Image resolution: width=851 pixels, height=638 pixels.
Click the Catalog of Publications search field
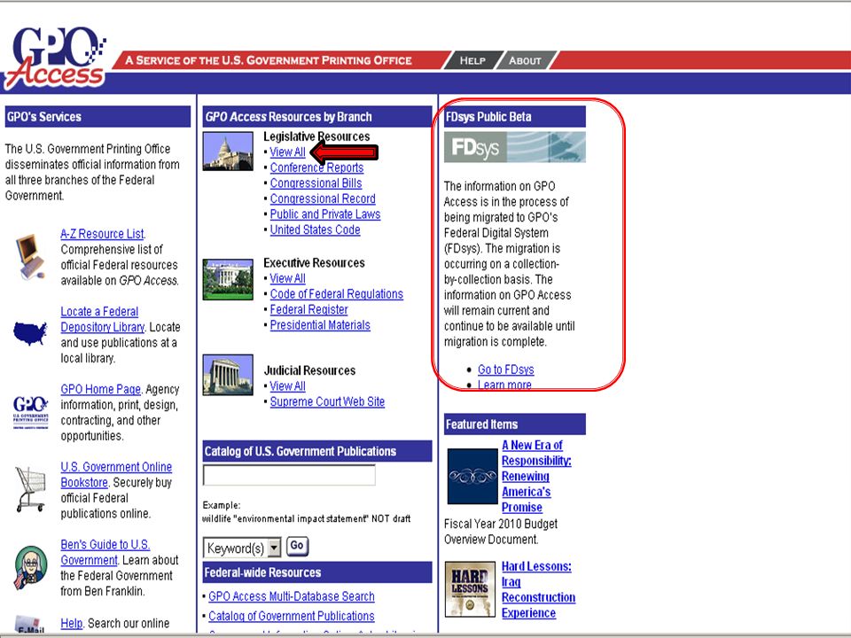289,475
